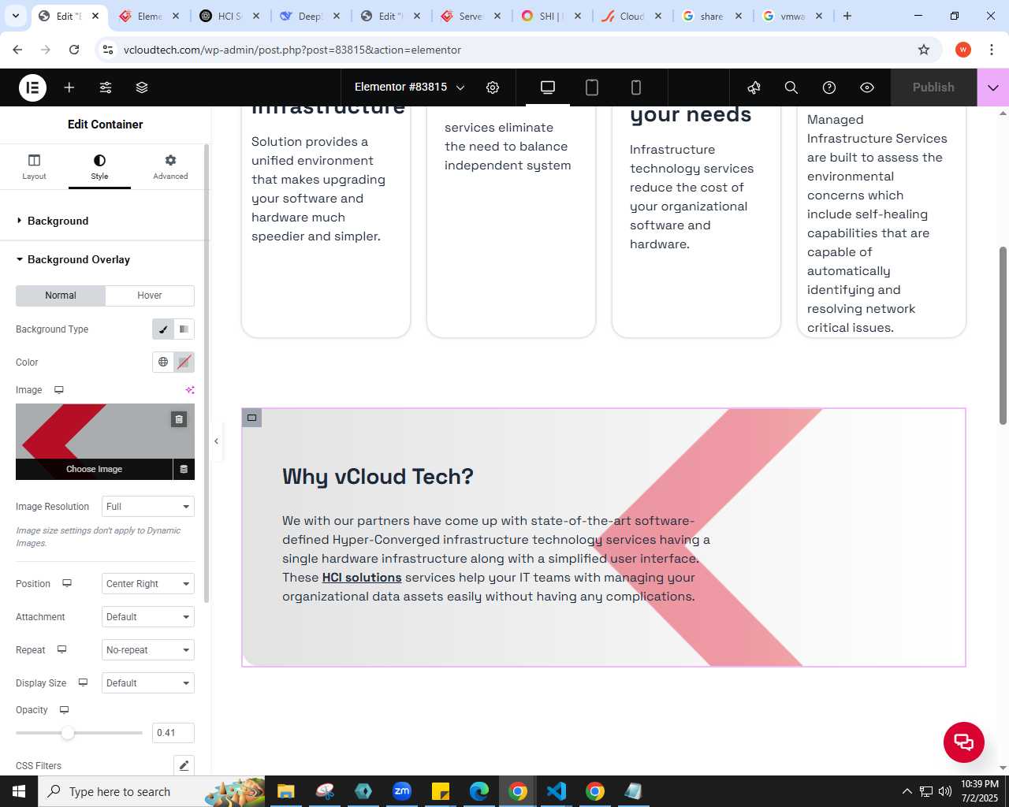Select container handle on Why vCloud section
Image resolution: width=1009 pixels, height=807 pixels.
click(x=252, y=418)
